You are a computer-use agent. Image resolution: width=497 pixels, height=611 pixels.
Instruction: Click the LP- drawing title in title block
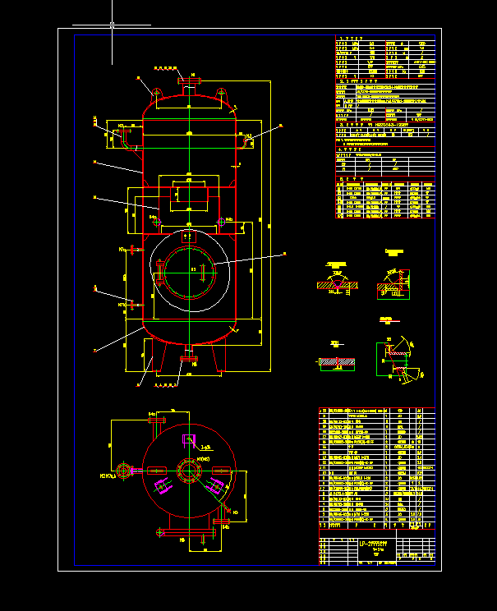coord(373,544)
